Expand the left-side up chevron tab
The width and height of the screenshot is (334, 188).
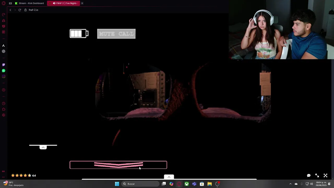(x=43, y=148)
